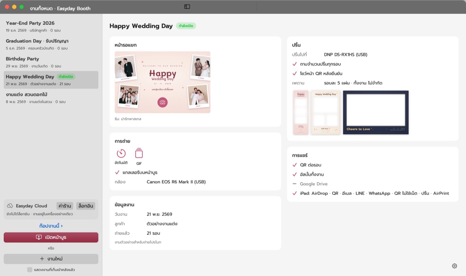
Task: Toggle ถามจำนวนปริ้นทุกรอบ option
Action: coord(295,64)
